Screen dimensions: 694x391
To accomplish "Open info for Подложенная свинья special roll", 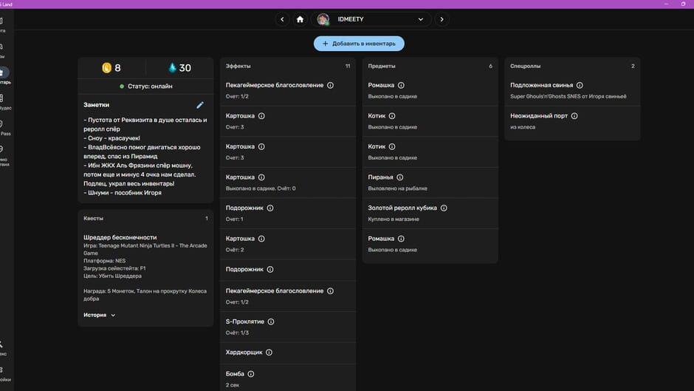I will point(580,85).
